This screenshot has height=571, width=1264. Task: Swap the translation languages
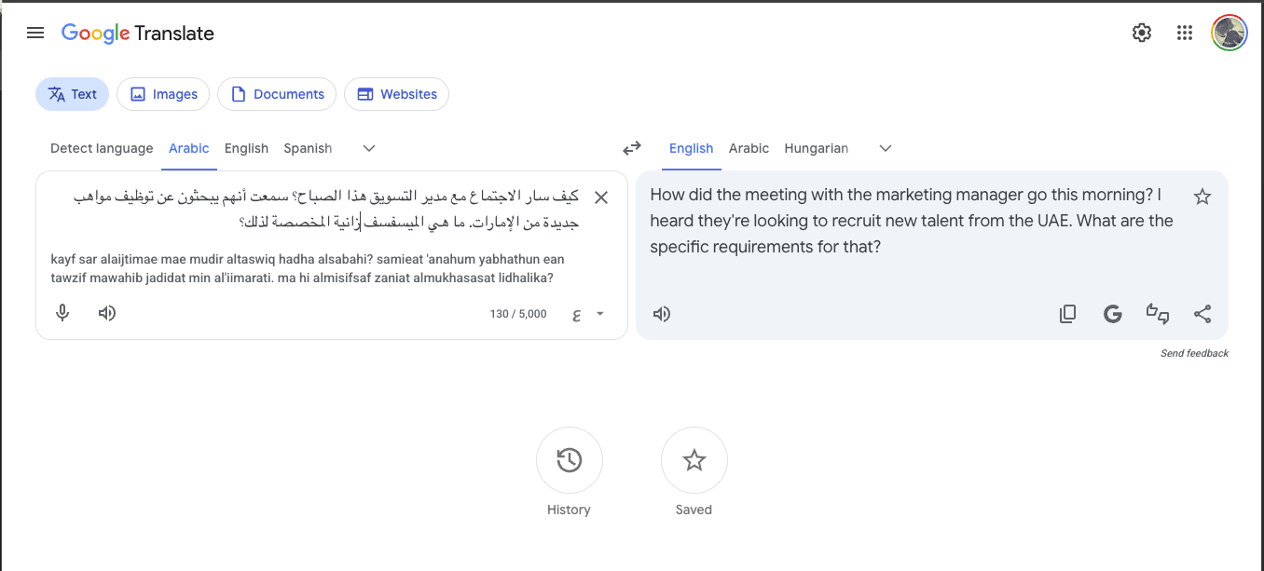pyautogui.click(x=632, y=147)
